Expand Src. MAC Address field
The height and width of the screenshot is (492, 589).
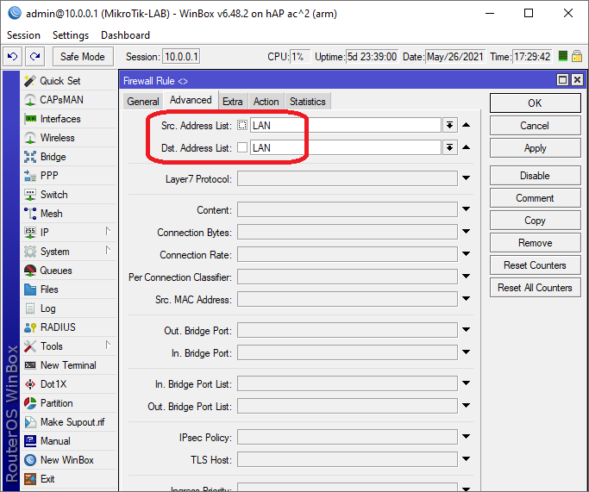(x=467, y=299)
